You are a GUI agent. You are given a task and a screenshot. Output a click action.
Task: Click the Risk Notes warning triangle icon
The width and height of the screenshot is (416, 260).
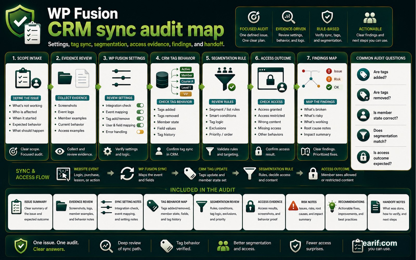pos(293,206)
